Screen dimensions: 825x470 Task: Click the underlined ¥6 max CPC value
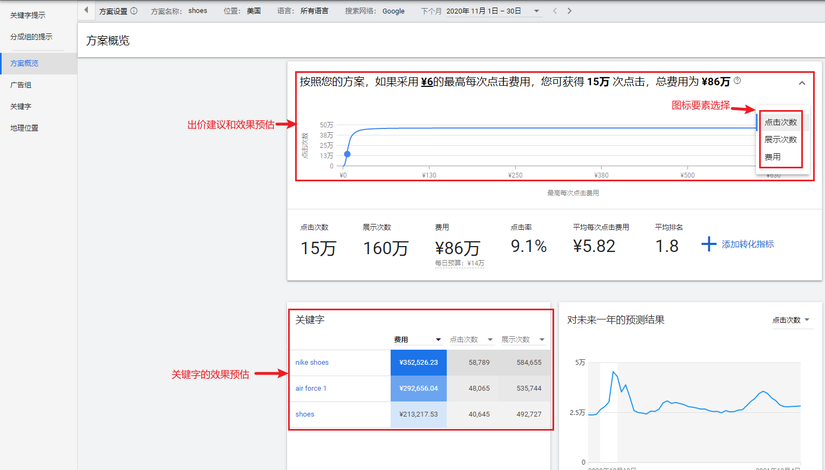(427, 81)
